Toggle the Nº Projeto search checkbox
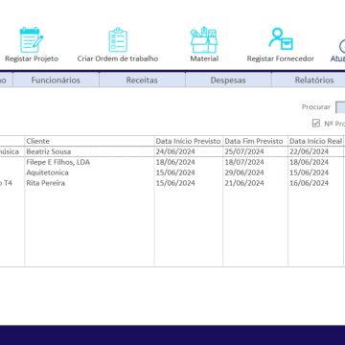This screenshot has height=345, width=345. (316, 123)
